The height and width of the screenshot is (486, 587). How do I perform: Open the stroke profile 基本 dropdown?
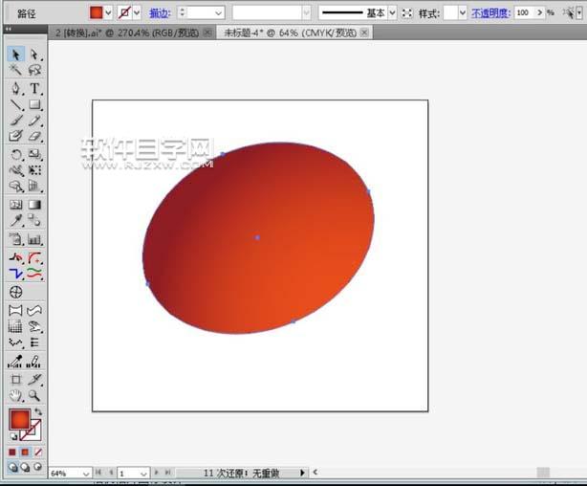coord(394,12)
